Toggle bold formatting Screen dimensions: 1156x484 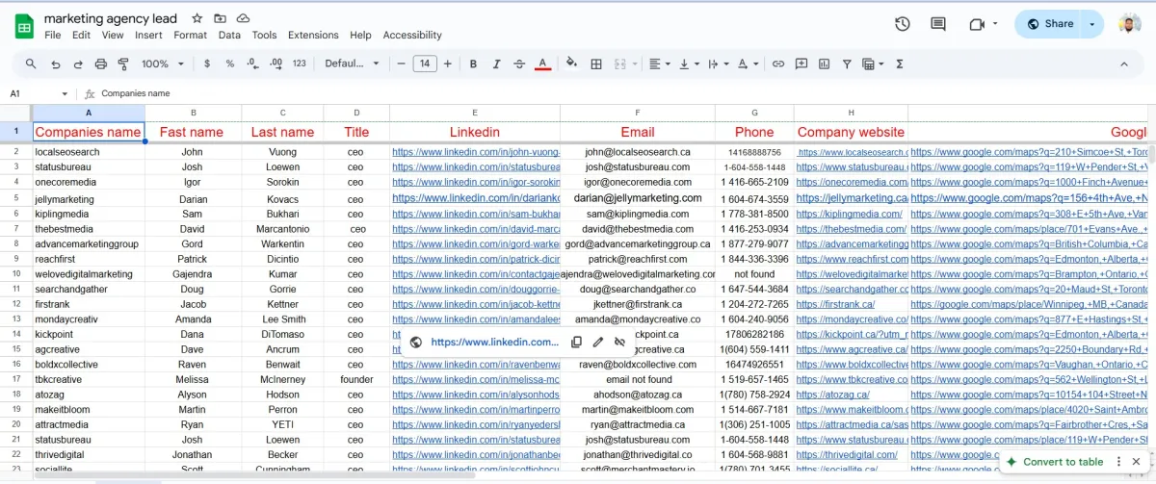(473, 64)
